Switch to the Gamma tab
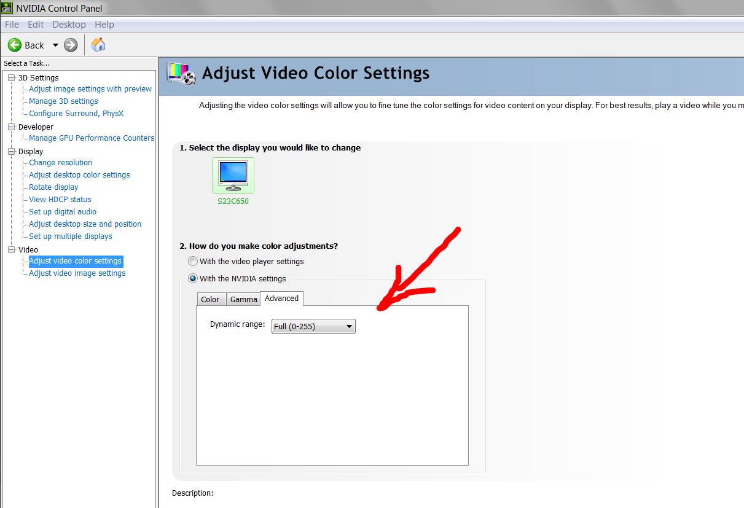744x508 pixels. coord(243,299)
